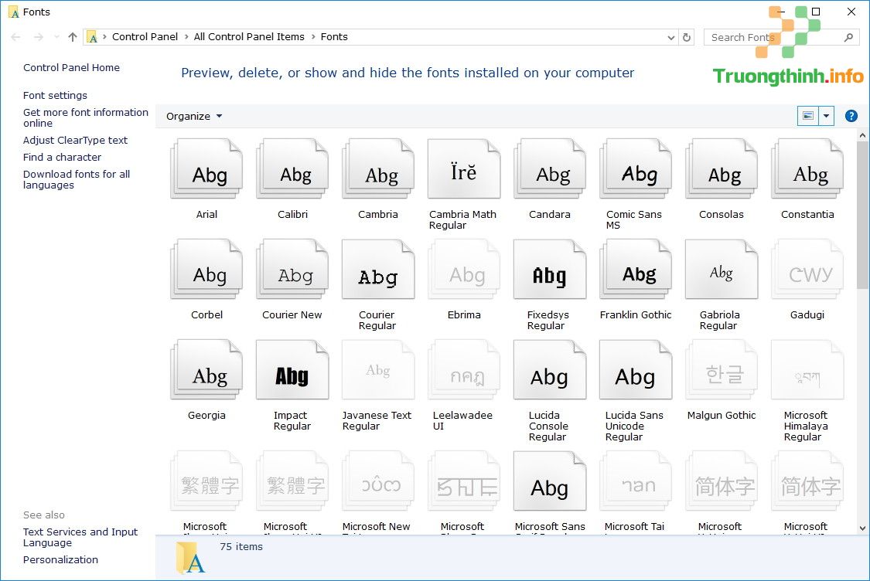870x581 pixels.
Task: Navigate to All Control Panel Items breadcrumb
Action: click(x=249, y=36)
